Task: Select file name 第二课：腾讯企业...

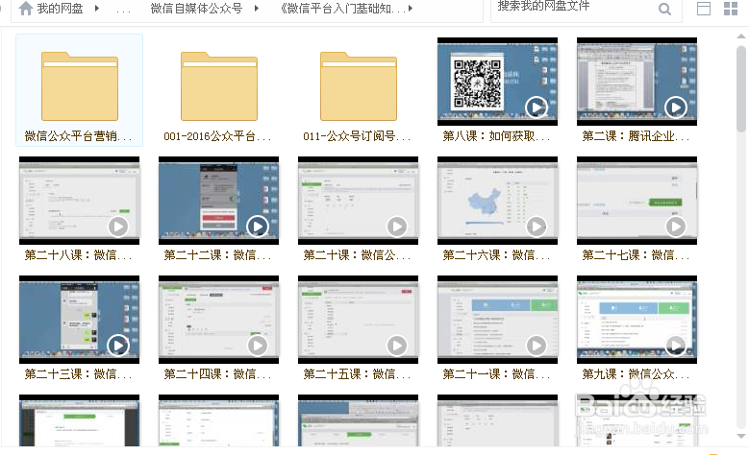Action: tap(636, 136)
